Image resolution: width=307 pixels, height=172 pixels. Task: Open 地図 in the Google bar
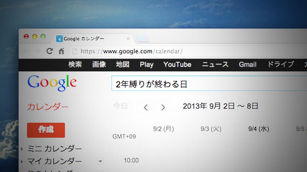[123, 64]
